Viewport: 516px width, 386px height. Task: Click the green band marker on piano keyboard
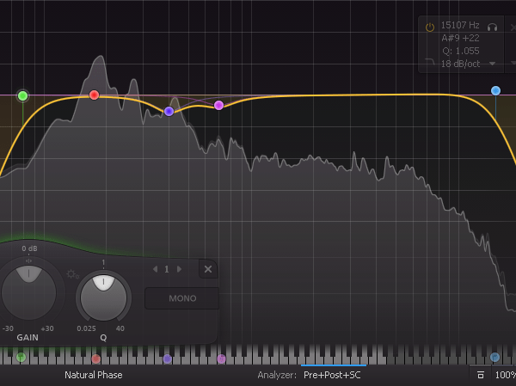(21, 357)
